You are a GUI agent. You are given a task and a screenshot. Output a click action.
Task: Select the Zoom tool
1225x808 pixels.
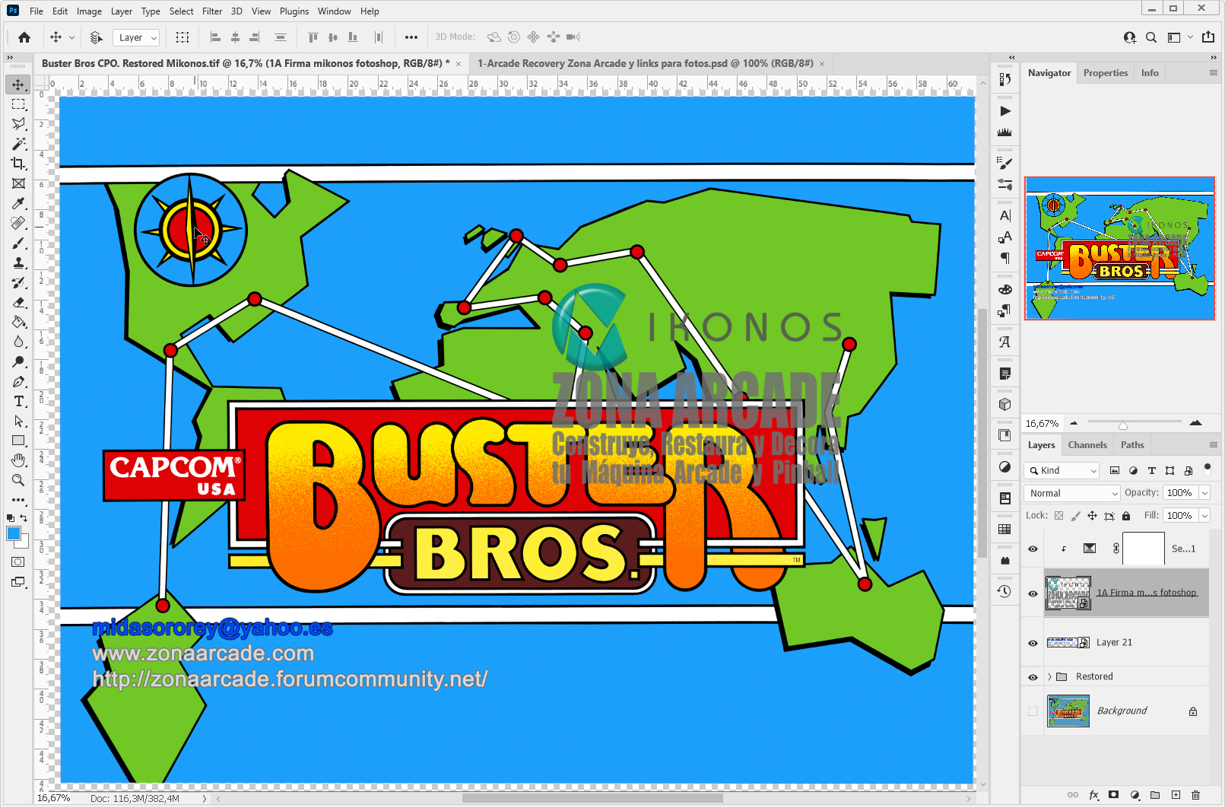(x=18, y=480)
